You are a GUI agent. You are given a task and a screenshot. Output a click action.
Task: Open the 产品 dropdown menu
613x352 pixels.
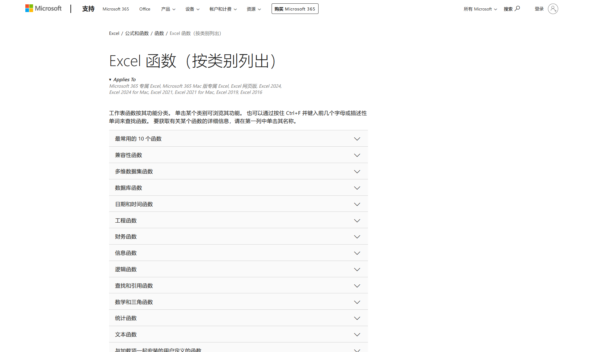[x=168, y=9]
